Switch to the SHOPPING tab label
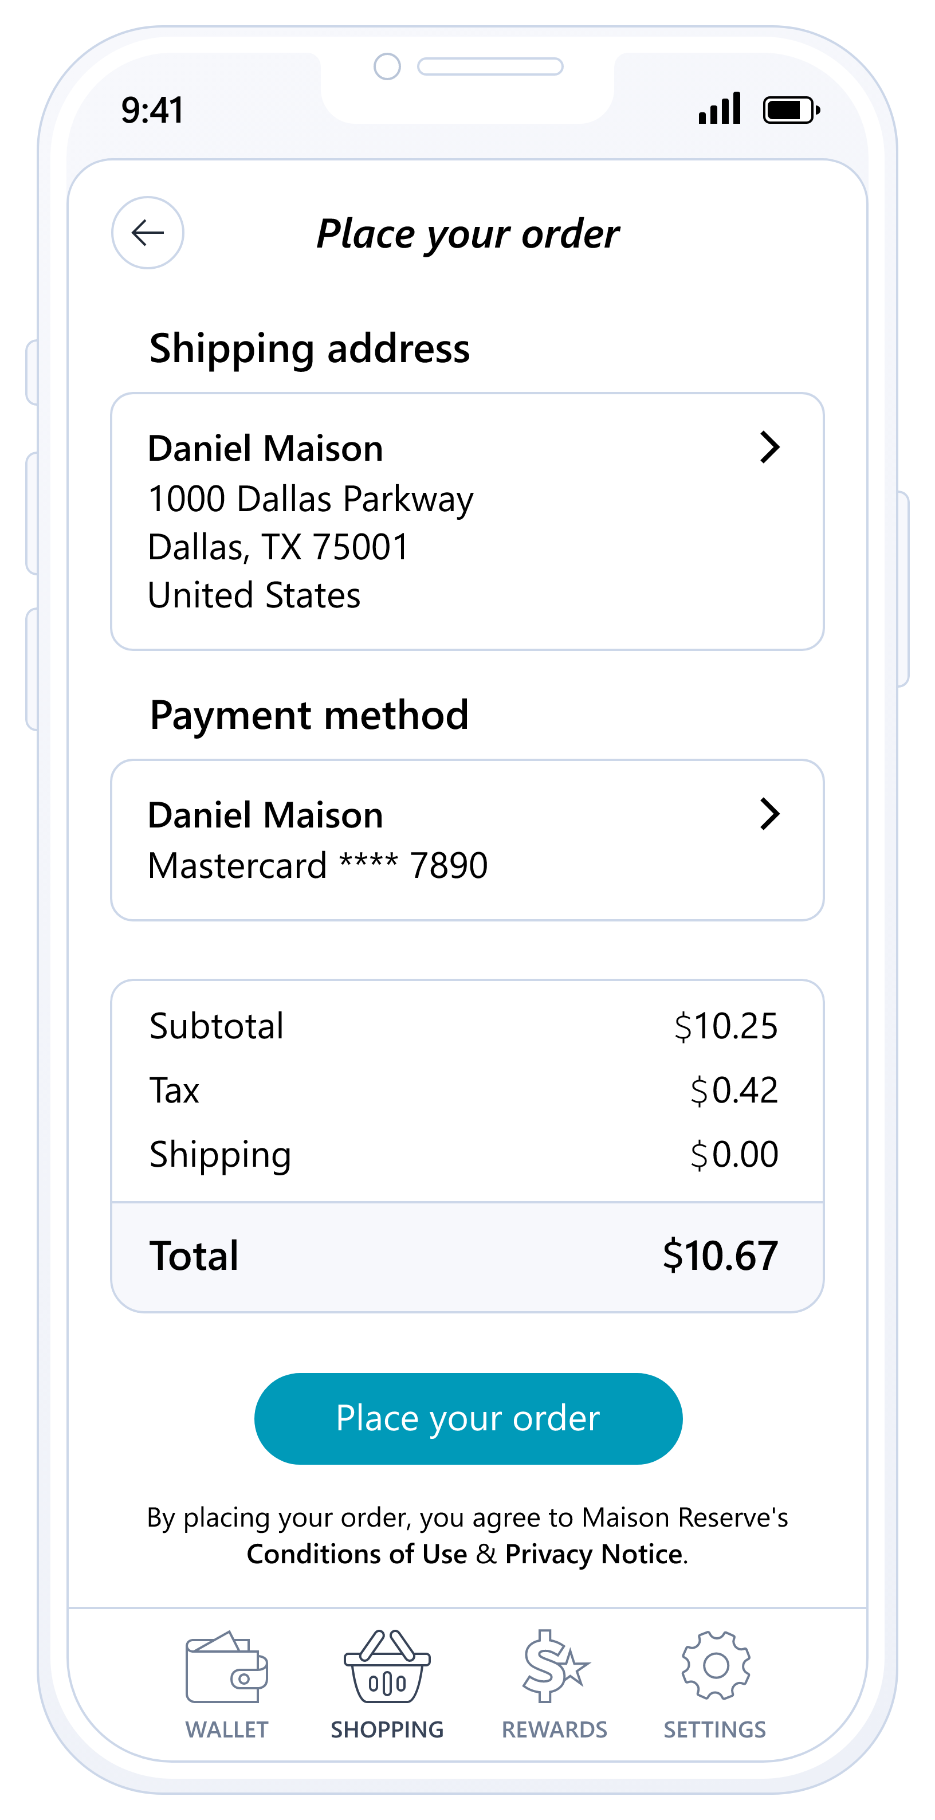Image resolution: width=935 pixels, height=1820 pixels. click(x=387, y=1729)
